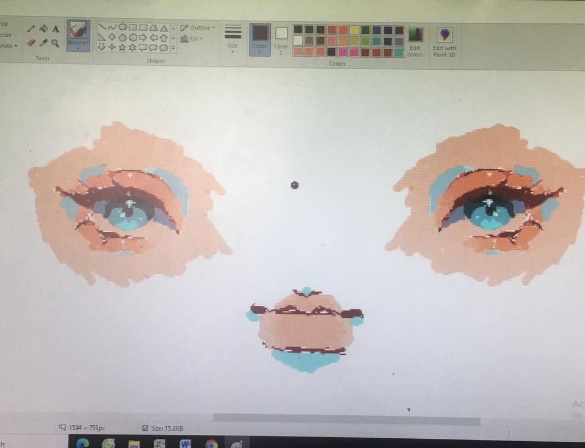This screenshot has height=448, width=585.
Task: Open Excel from taskbar
Action: (x=160, y=443)
